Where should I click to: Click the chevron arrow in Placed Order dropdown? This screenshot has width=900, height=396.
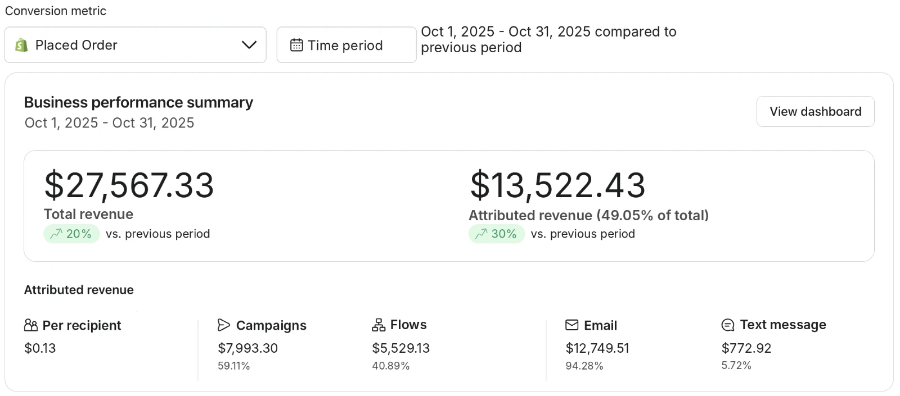pos(249,45)
